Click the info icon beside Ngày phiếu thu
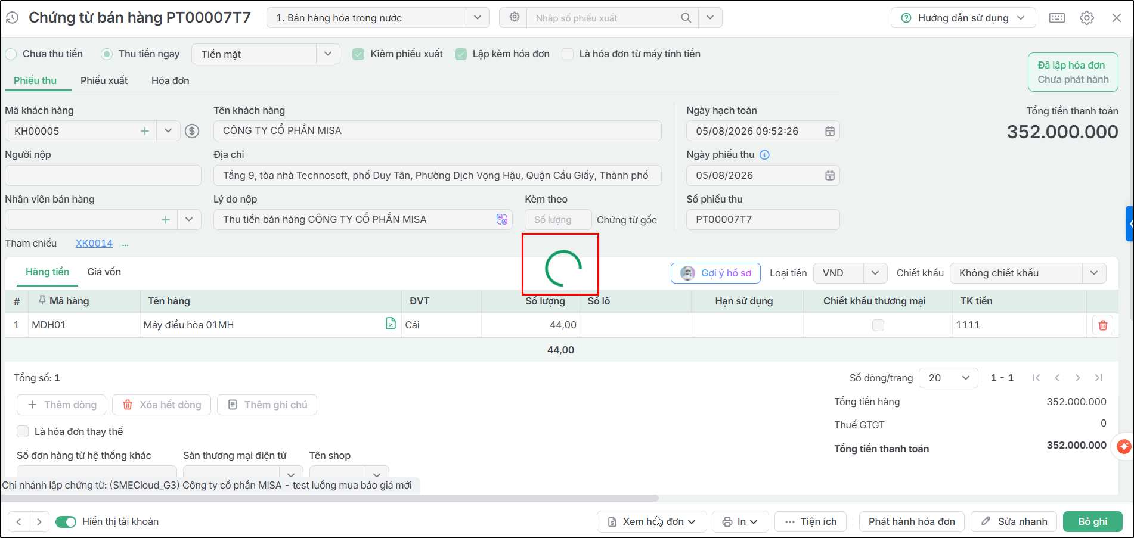 click(764, 155)
